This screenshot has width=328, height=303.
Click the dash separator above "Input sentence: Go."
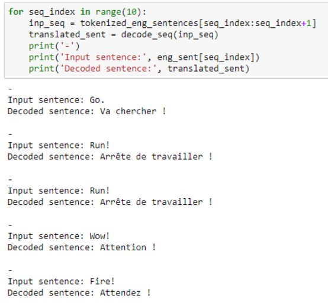pyautogui.click(x=10, y=89)
